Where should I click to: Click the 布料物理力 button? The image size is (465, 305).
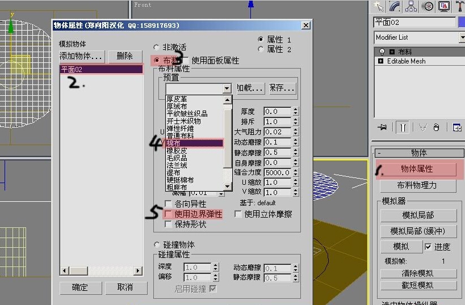pyautogui.click(x=418, y=186)
